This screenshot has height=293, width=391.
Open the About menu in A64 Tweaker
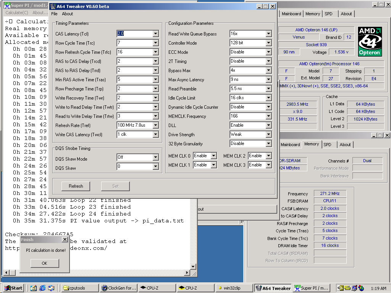pyautogui.click(x=68, y=14)
